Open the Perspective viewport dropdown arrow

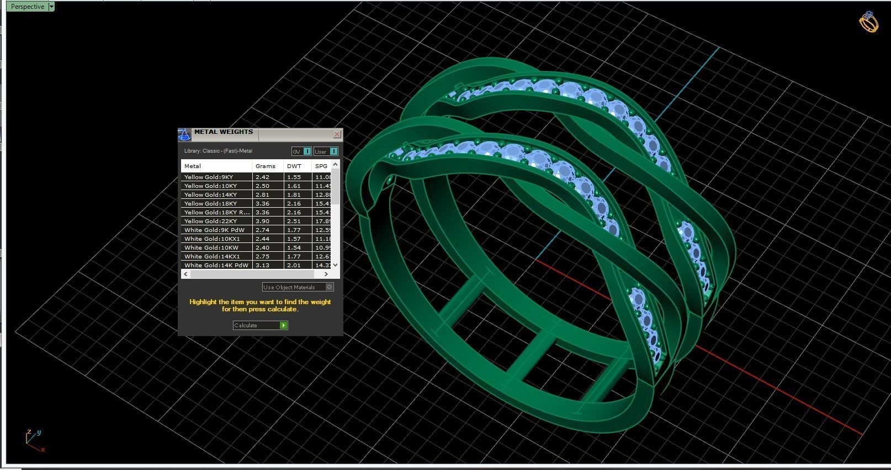[x=51, y=7]
